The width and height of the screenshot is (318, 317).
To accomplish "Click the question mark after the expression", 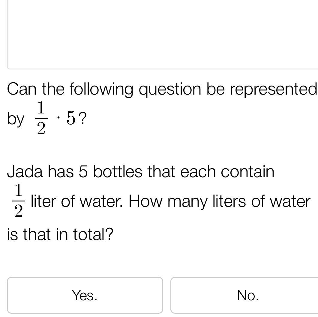I will [83, 119].
